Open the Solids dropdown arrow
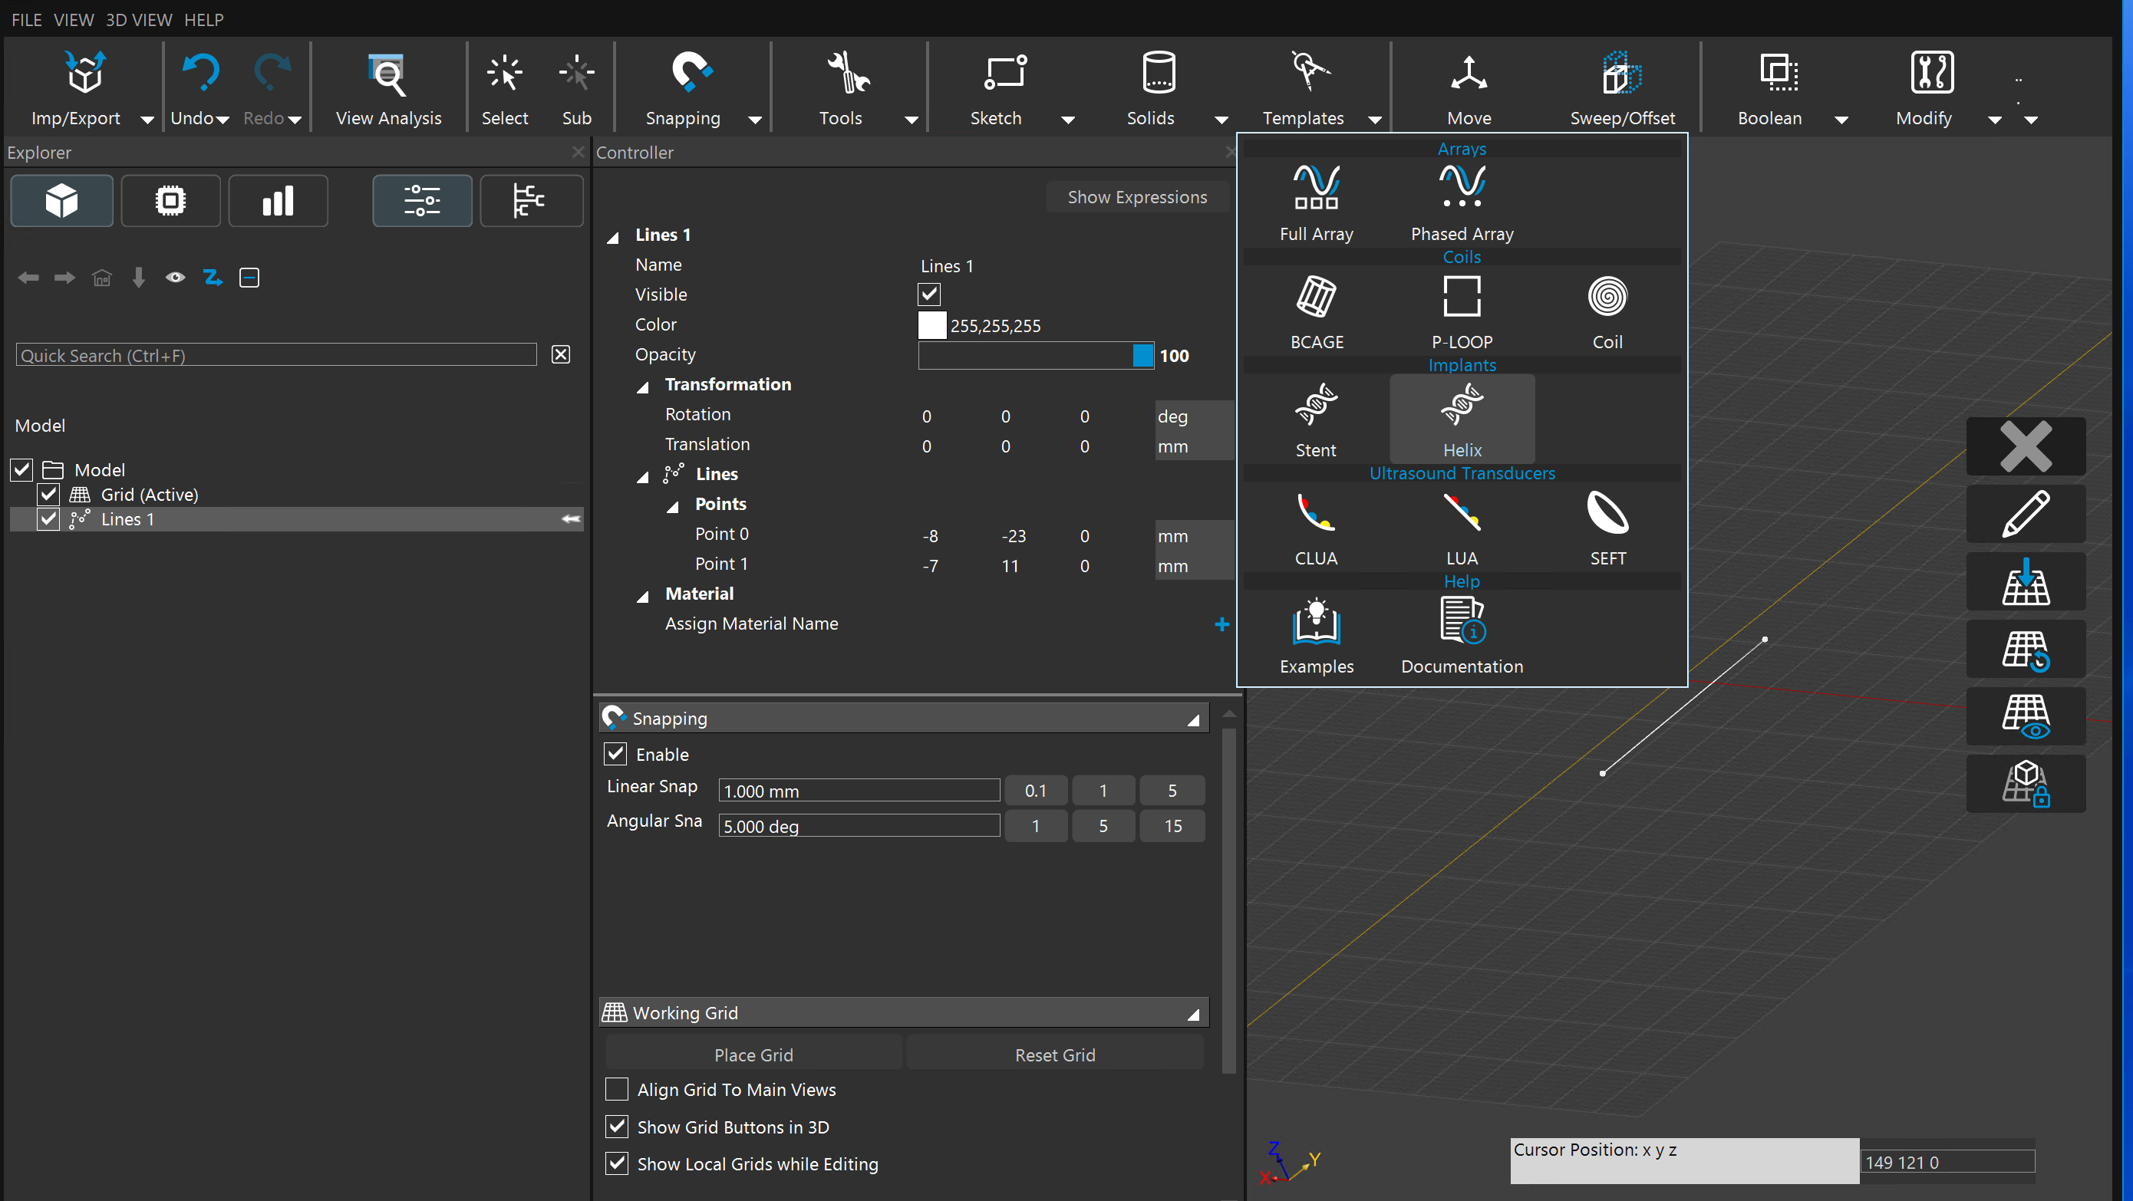This screenshot has height=1201, width=2133. pyautogui.click(x=1221, y=120)
